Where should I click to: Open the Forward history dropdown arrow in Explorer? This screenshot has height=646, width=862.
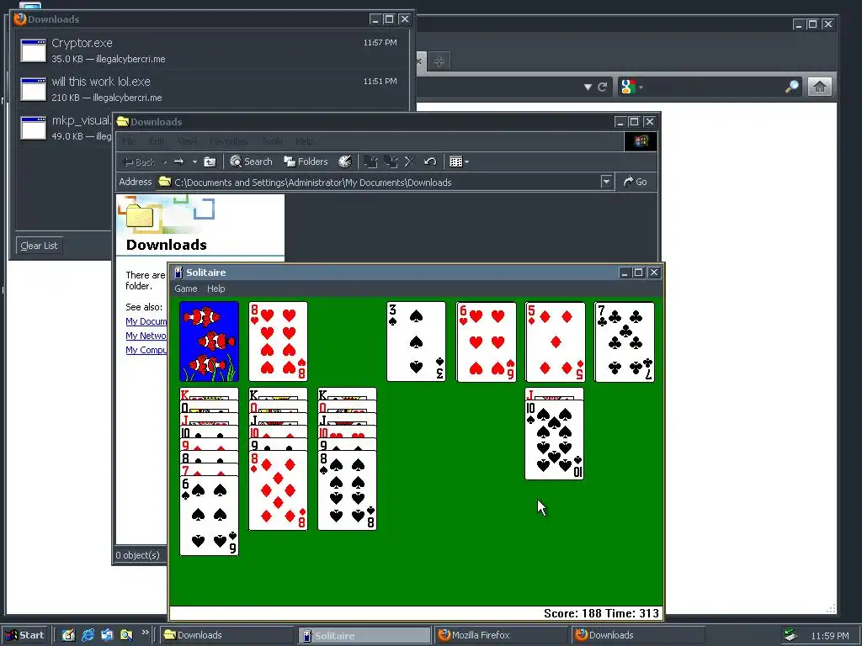coord(194,161)
